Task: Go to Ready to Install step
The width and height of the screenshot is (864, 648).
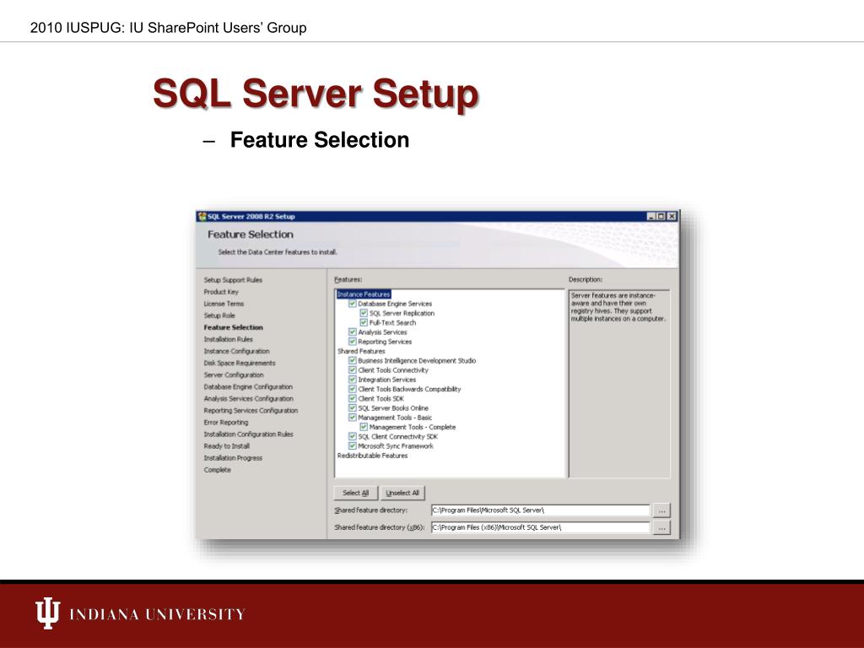Action: point(226,446)
